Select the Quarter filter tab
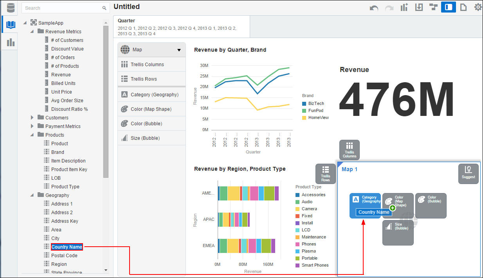 point(181,27)
